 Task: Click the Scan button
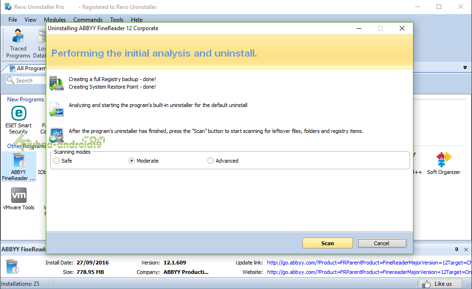point(327,243)
